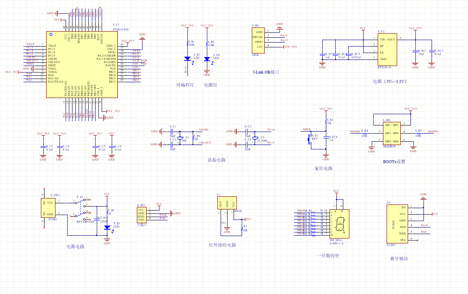This screenshot has width=468, height=294.
Task: Click the S_D1 programmable LED symbol
Action: (187, 59)
